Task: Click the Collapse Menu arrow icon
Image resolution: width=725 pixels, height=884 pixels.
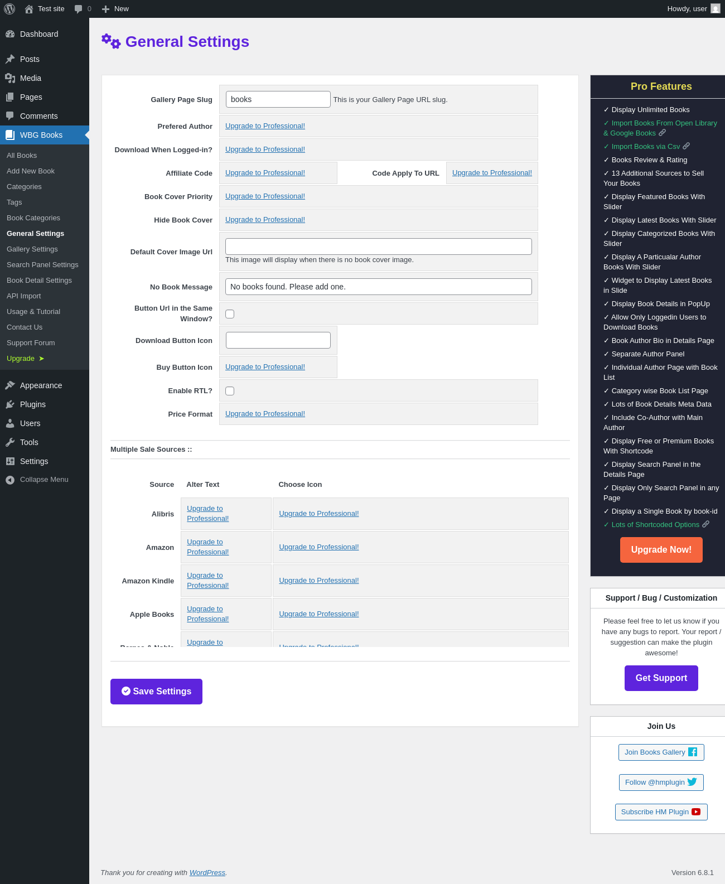Action: [10, 480]
